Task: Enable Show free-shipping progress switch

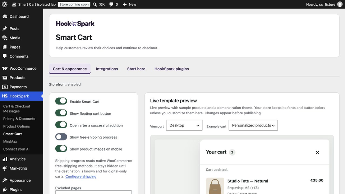Action: (x=61, y=137)
